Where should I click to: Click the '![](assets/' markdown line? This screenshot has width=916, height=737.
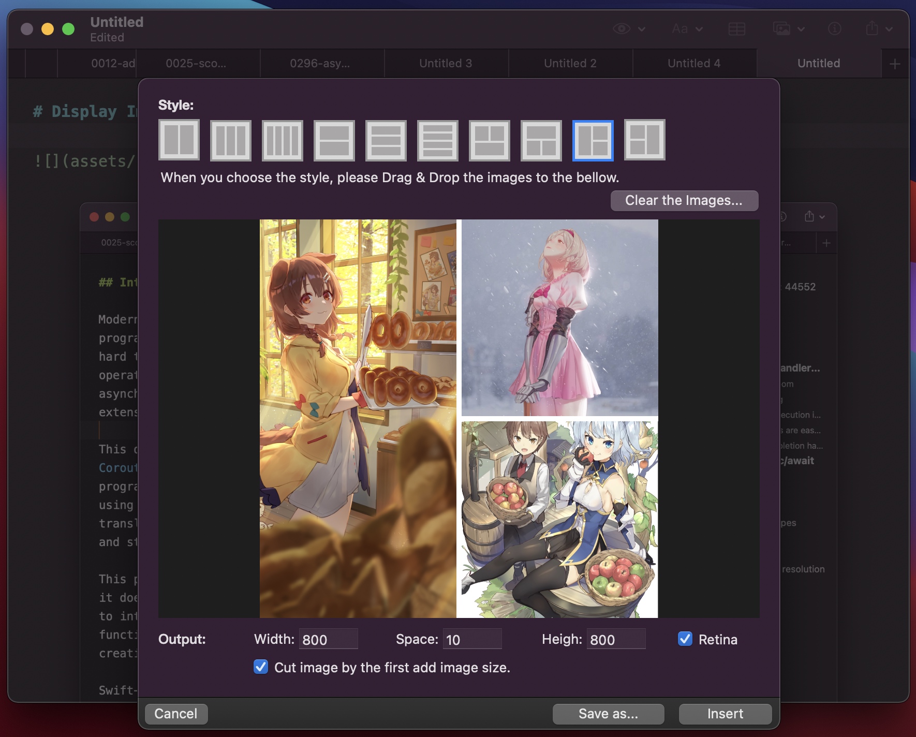click(x=85, y=161)
